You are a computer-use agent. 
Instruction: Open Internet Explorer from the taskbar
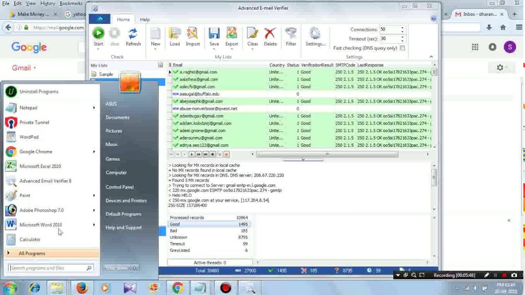[34, 288]
